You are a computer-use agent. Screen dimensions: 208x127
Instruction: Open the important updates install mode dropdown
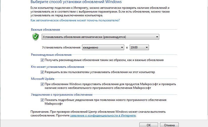100,37
